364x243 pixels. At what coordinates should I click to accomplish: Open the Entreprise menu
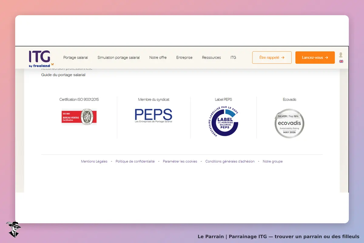(184, 57)
